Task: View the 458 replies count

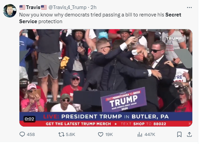Action: click(31, 135)
